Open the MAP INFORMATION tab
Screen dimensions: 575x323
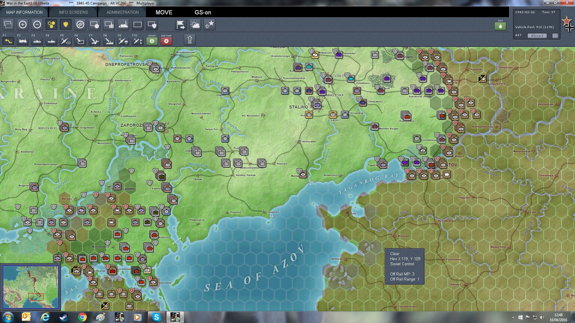(24, 12)
